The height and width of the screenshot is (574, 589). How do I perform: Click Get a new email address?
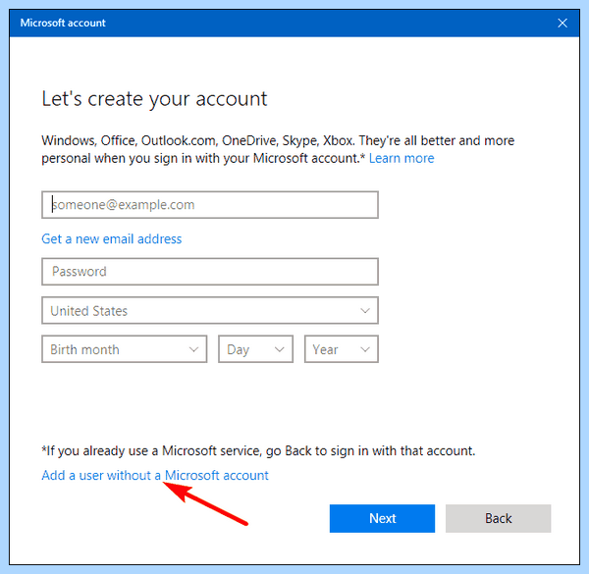[x=112, y=238]
